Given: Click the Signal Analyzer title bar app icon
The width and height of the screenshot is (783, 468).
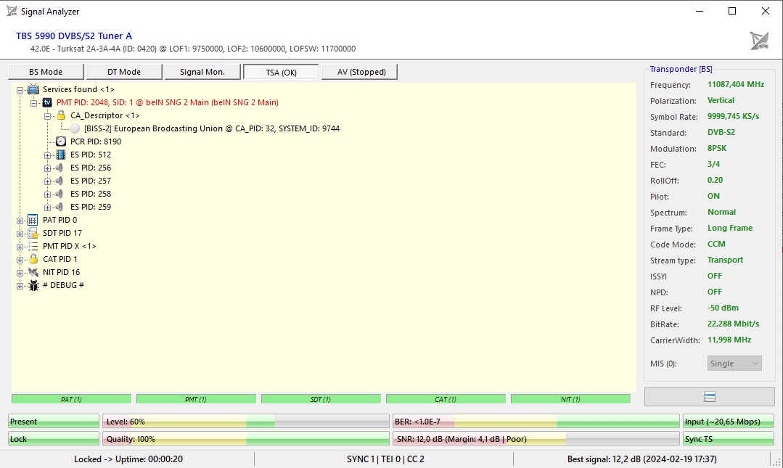Looking at the screenshot, I should coord(12,11).
